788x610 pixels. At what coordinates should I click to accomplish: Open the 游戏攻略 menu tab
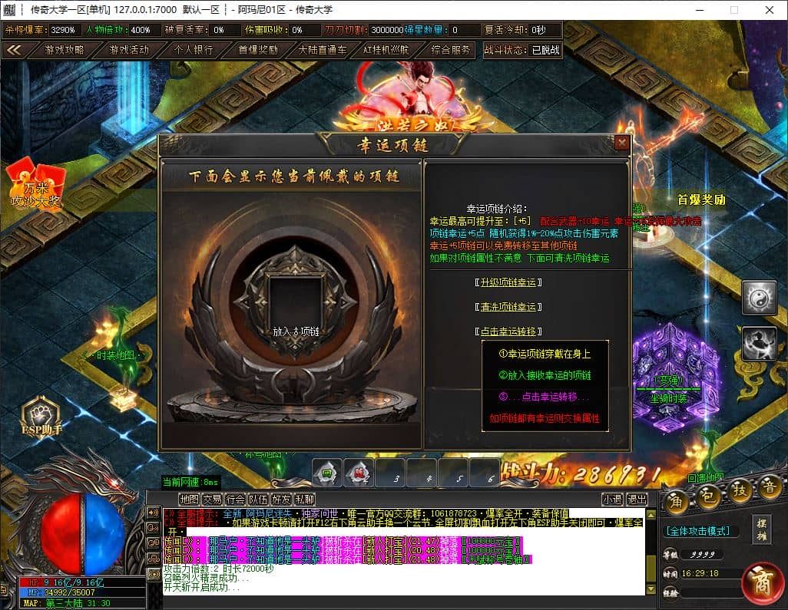pyautogui.click(x=65, y=50)
